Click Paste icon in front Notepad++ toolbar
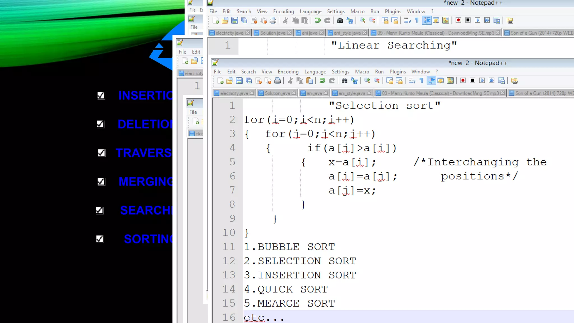Viewport: 574px width, 323px height. 309,81
